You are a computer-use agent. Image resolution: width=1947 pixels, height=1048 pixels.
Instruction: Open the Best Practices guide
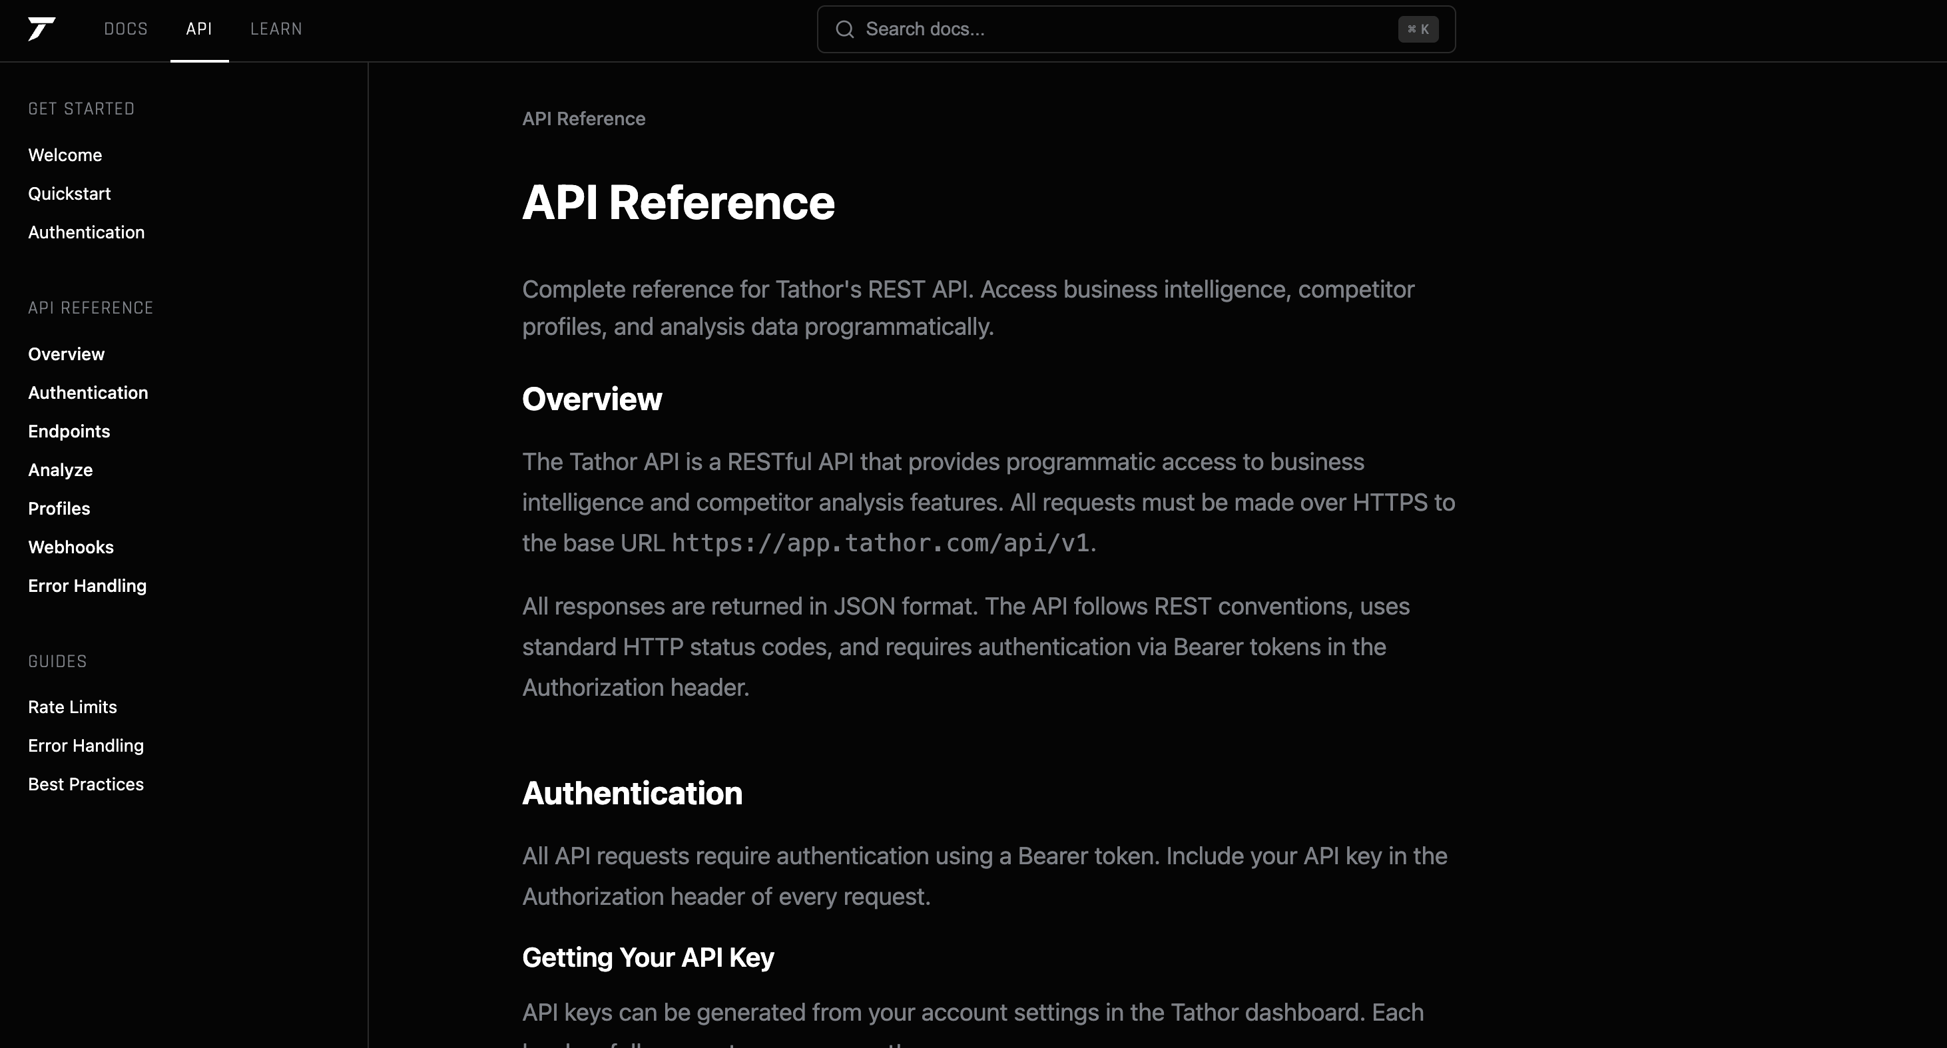pos(85,784)
